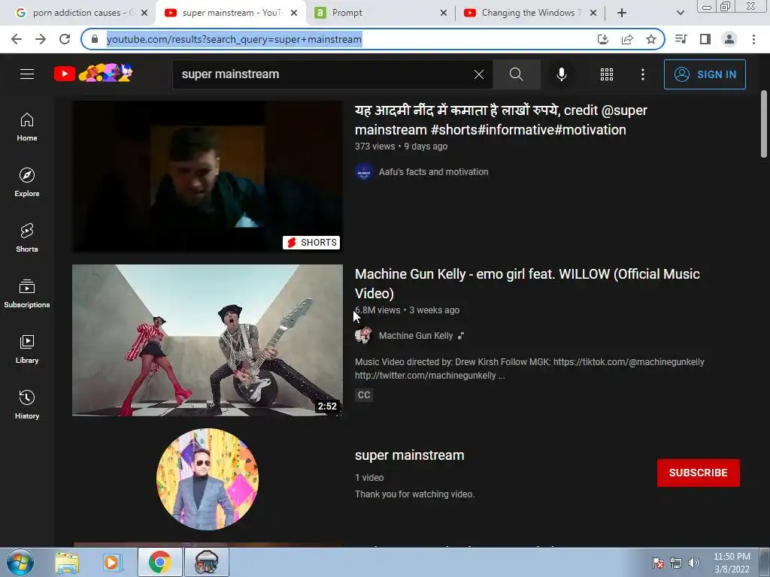Viewport: 770px width, 577px height.
Task: Go forward in browser
Action: [x=41, y=39]
